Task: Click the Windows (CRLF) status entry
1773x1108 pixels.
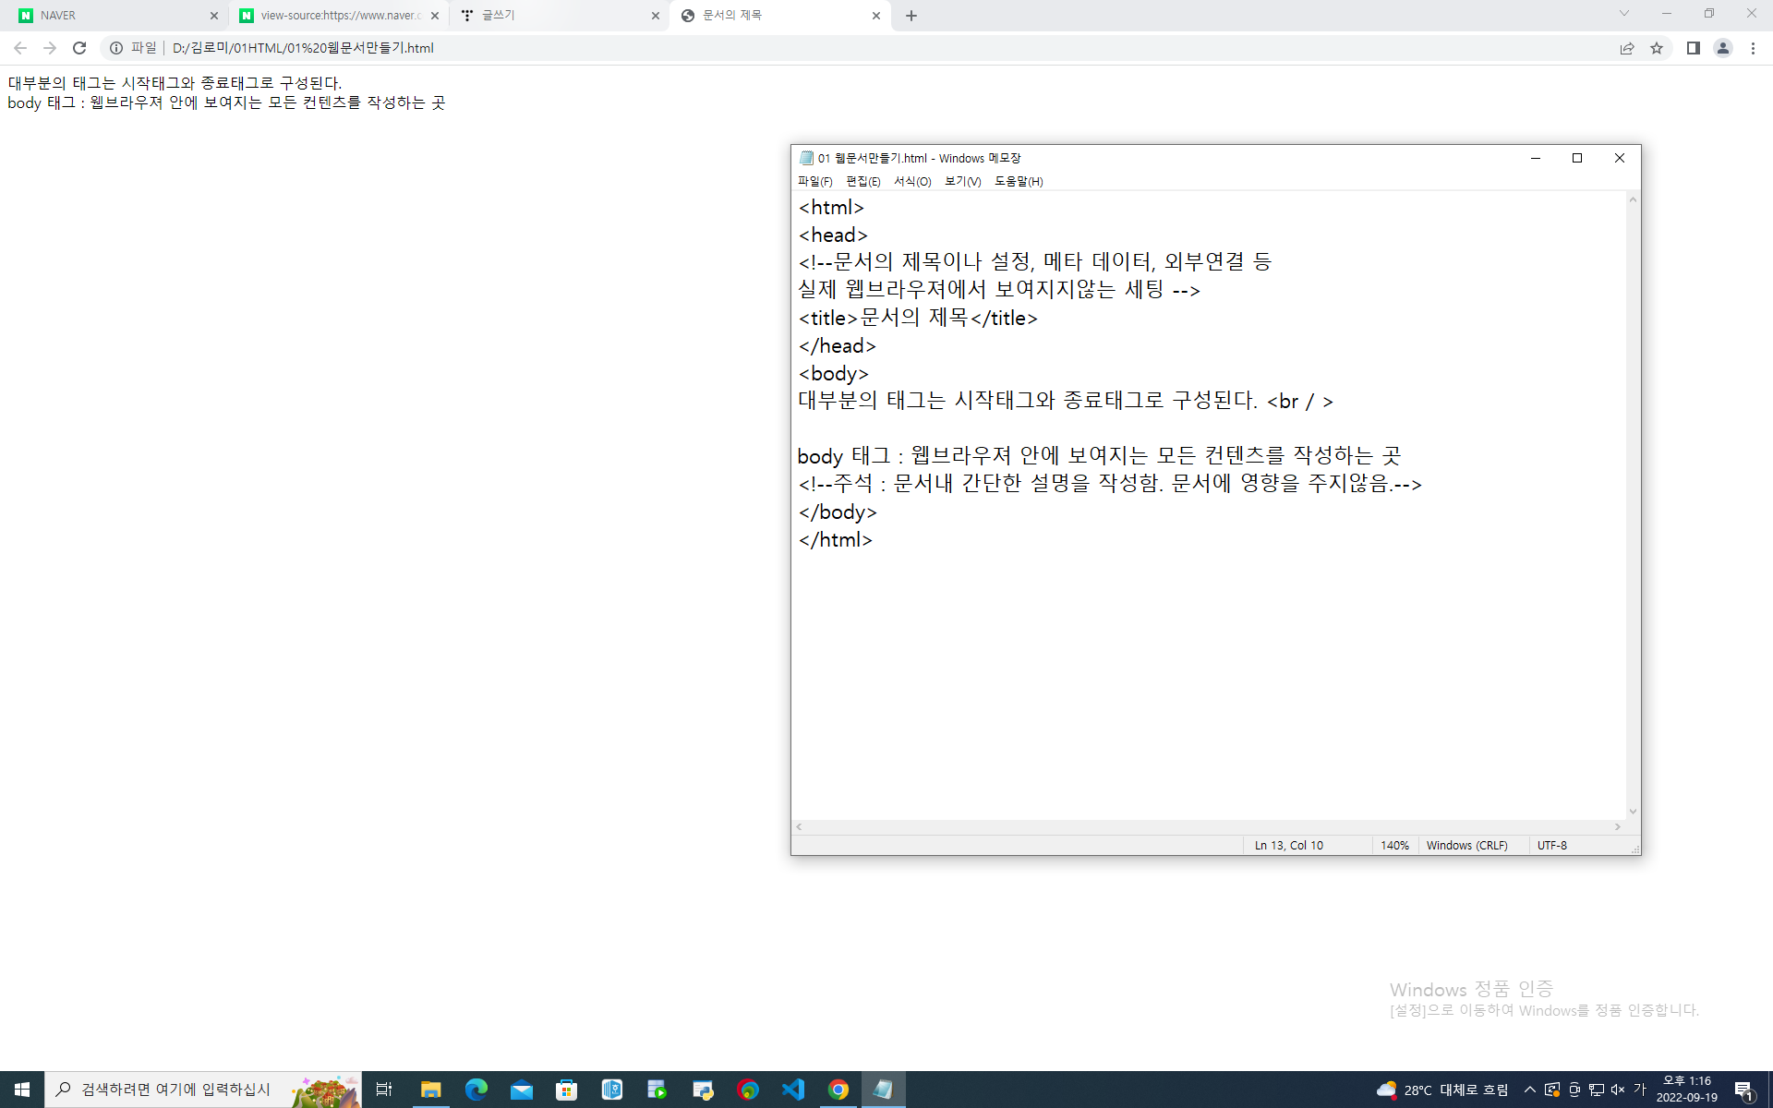Action: pyautogui.click(x=1466, y=846)
